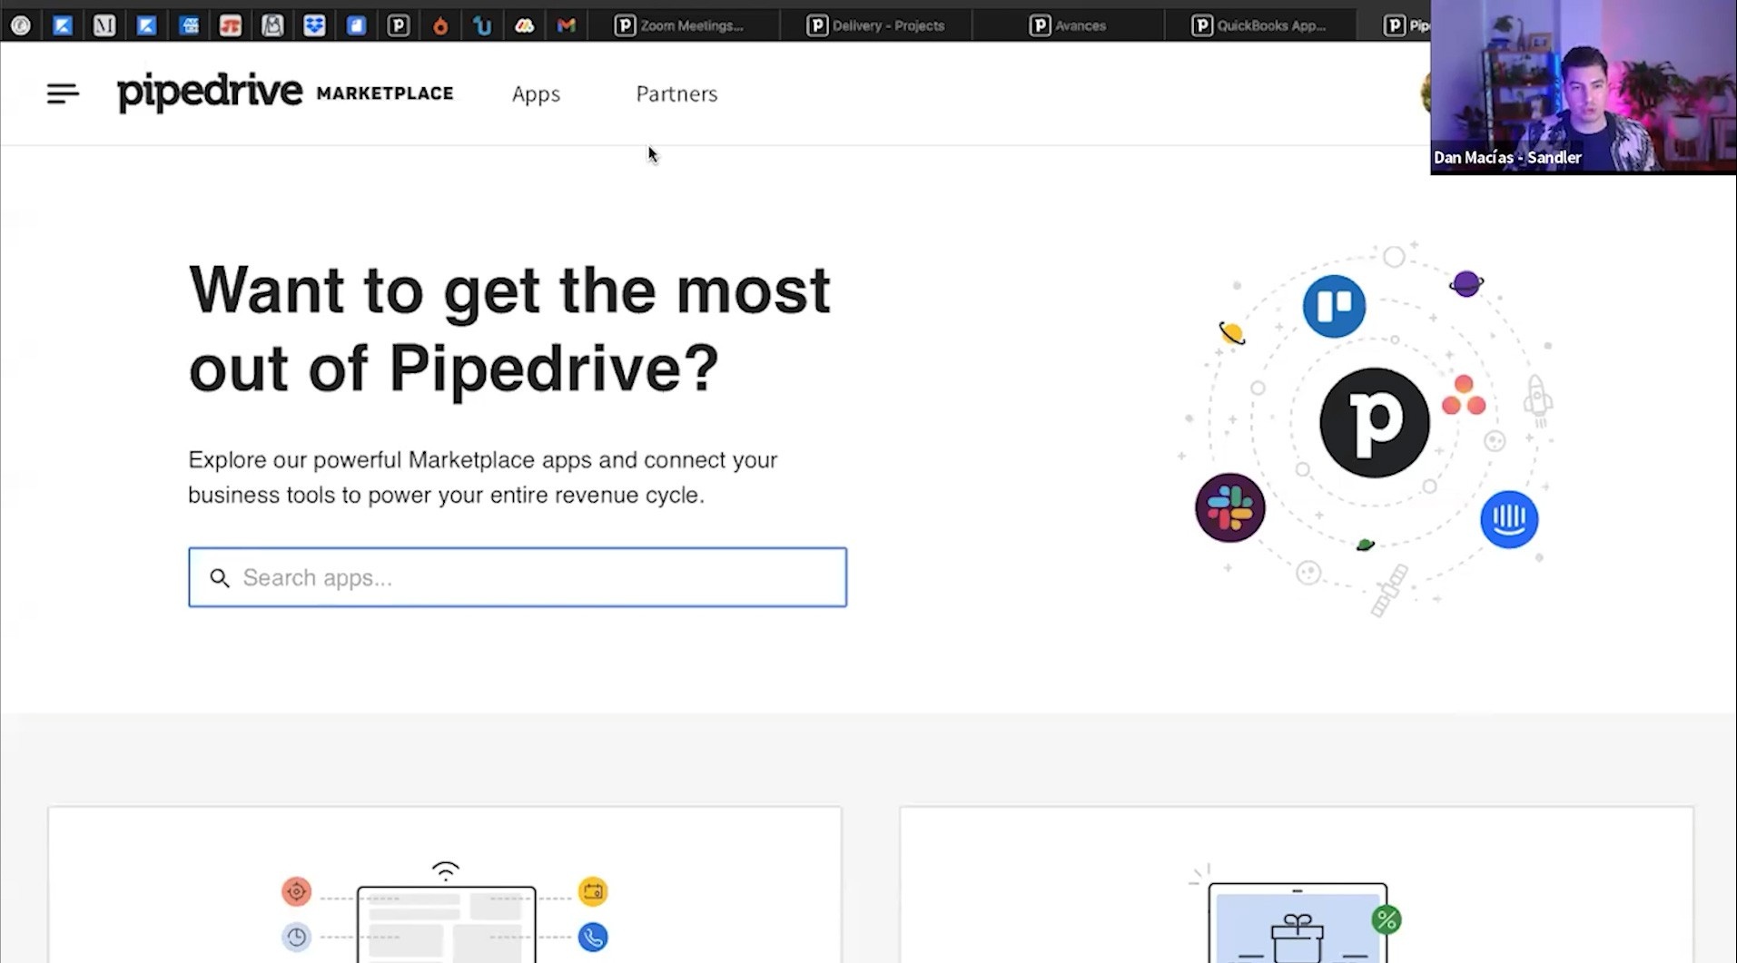1737x963 pixels.
Task: Go to the Partners page
Action: 676,93
